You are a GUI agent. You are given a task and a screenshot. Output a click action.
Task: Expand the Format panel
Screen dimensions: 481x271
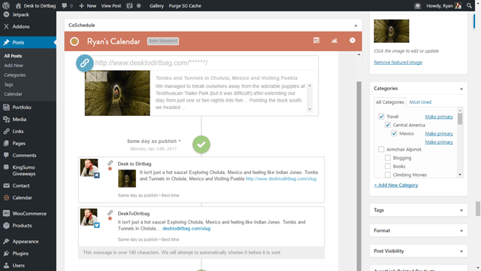point(461,231)
